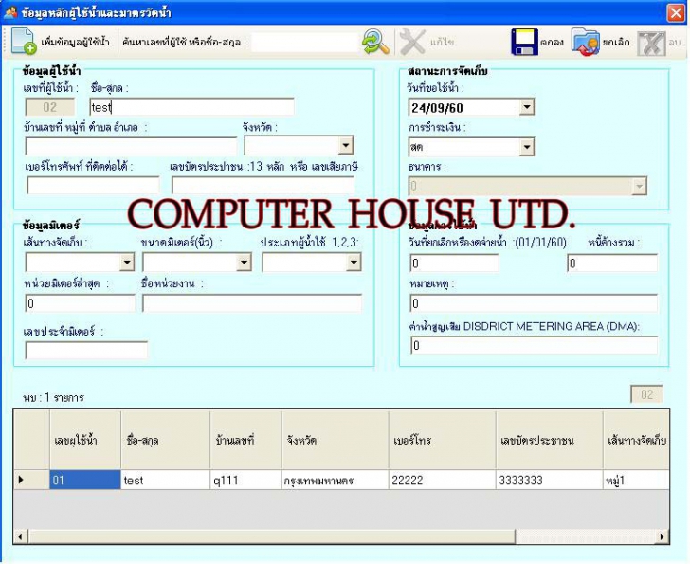This screenshot has width=690, height=564.
Task: Click the delete (ลบ) X icon
Action: click(651, 43)
